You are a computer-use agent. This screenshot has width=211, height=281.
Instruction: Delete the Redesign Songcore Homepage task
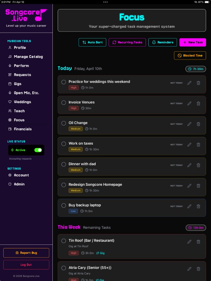click(x=198, y=186)
